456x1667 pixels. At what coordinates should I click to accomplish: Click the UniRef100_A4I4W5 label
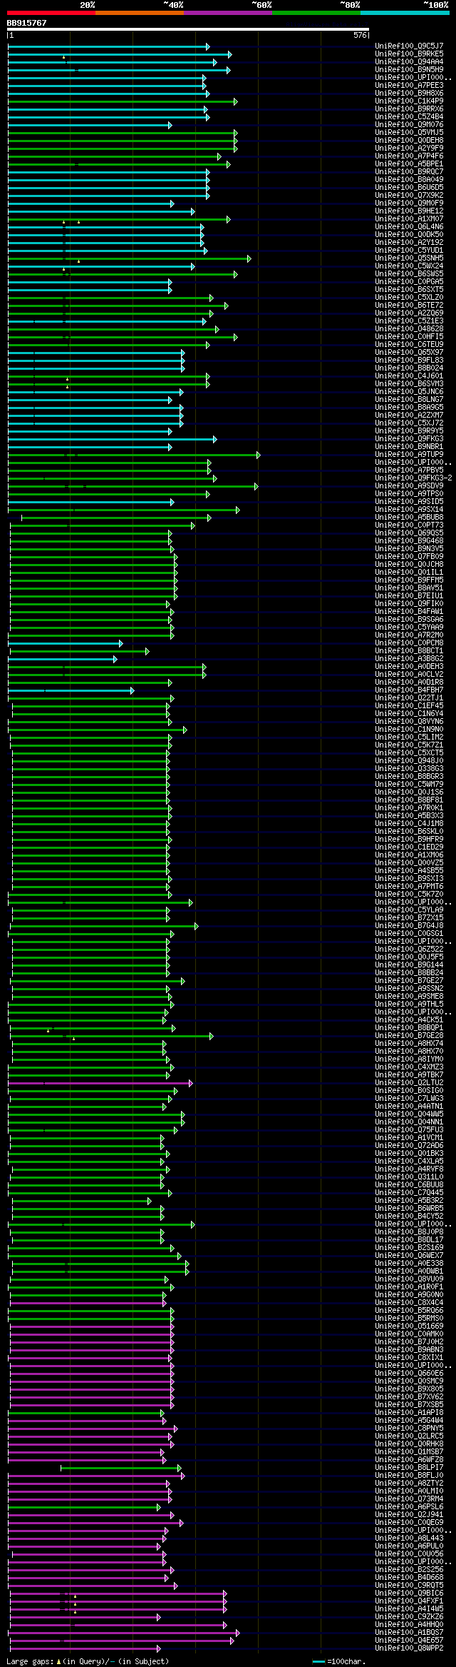[409, 1609]
